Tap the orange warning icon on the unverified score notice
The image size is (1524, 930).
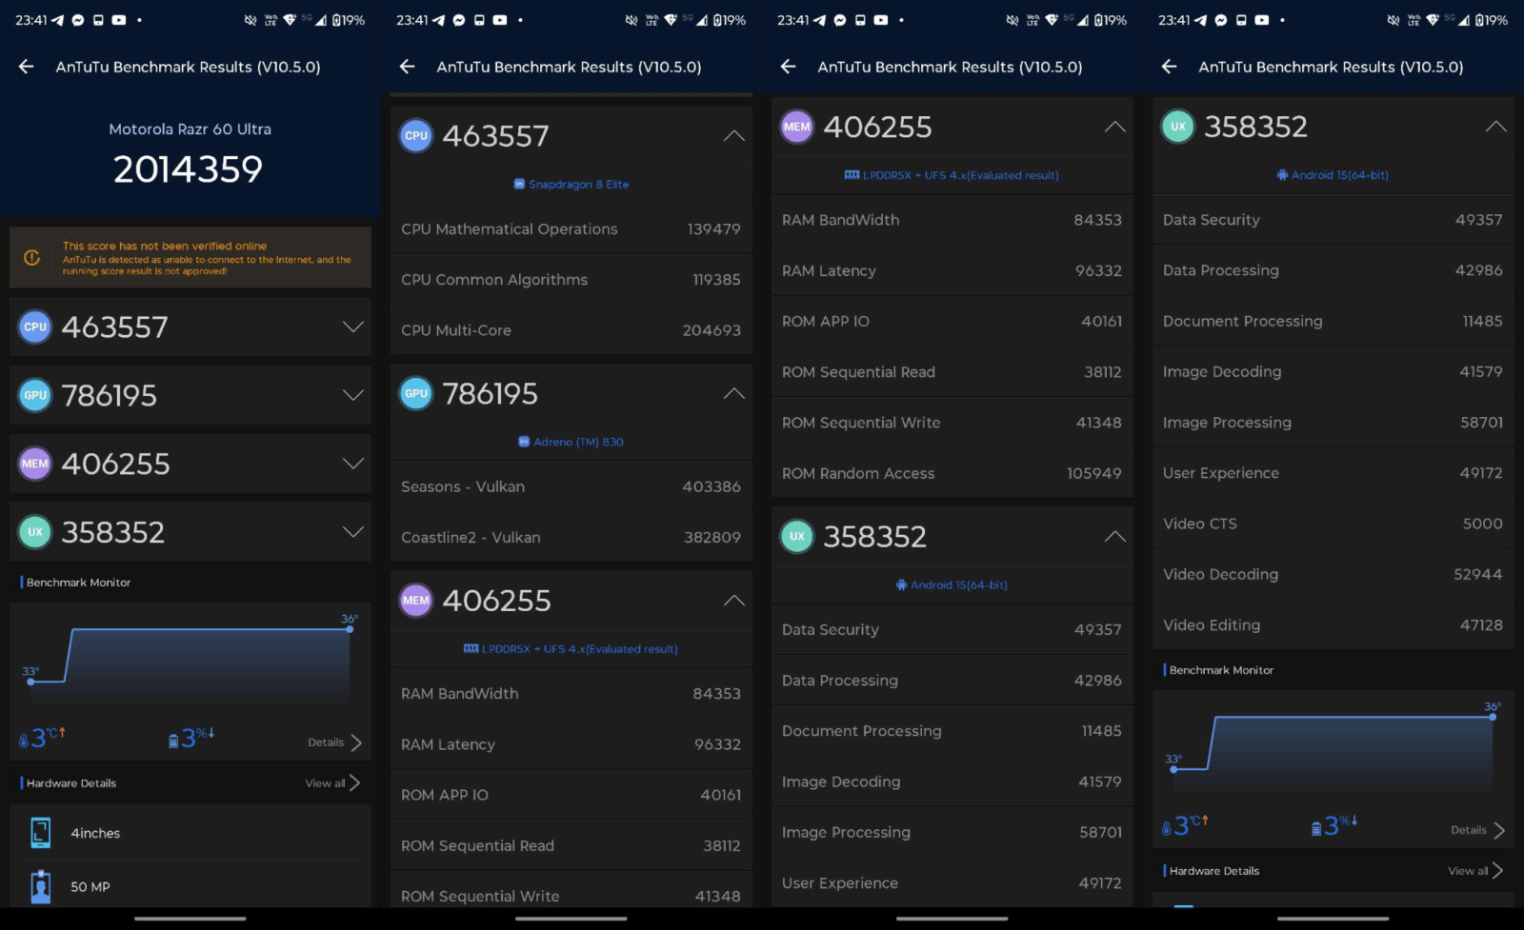(x=31, y=258)
